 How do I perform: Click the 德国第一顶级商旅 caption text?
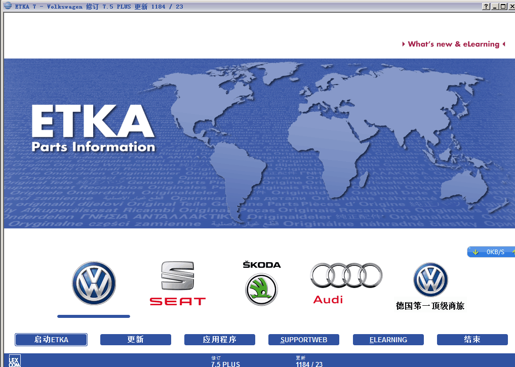tap(430, 306)
